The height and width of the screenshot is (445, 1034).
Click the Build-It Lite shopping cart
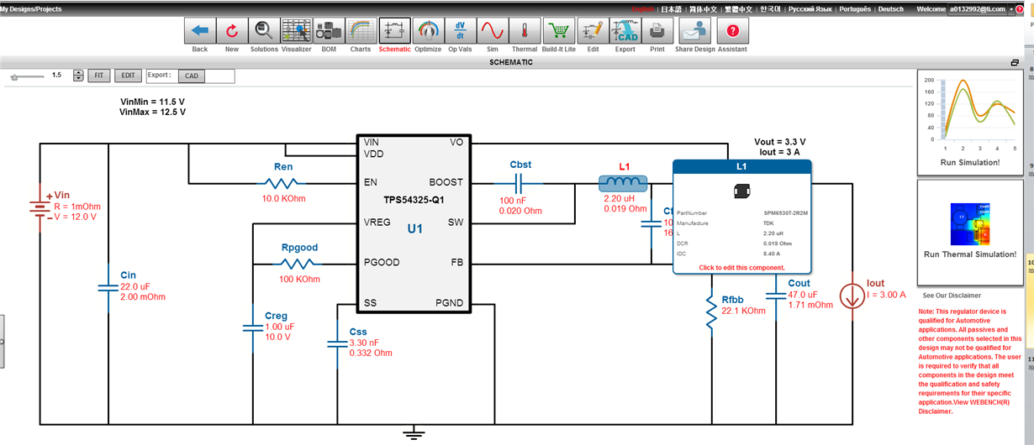(x=558, y=31)
